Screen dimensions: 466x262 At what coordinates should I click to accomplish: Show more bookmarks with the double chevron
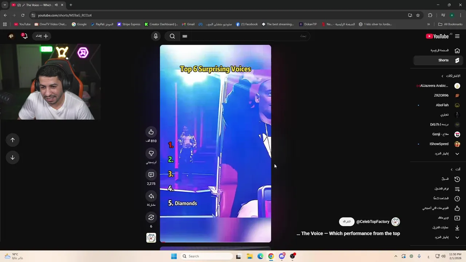click(x=429, y=24)
